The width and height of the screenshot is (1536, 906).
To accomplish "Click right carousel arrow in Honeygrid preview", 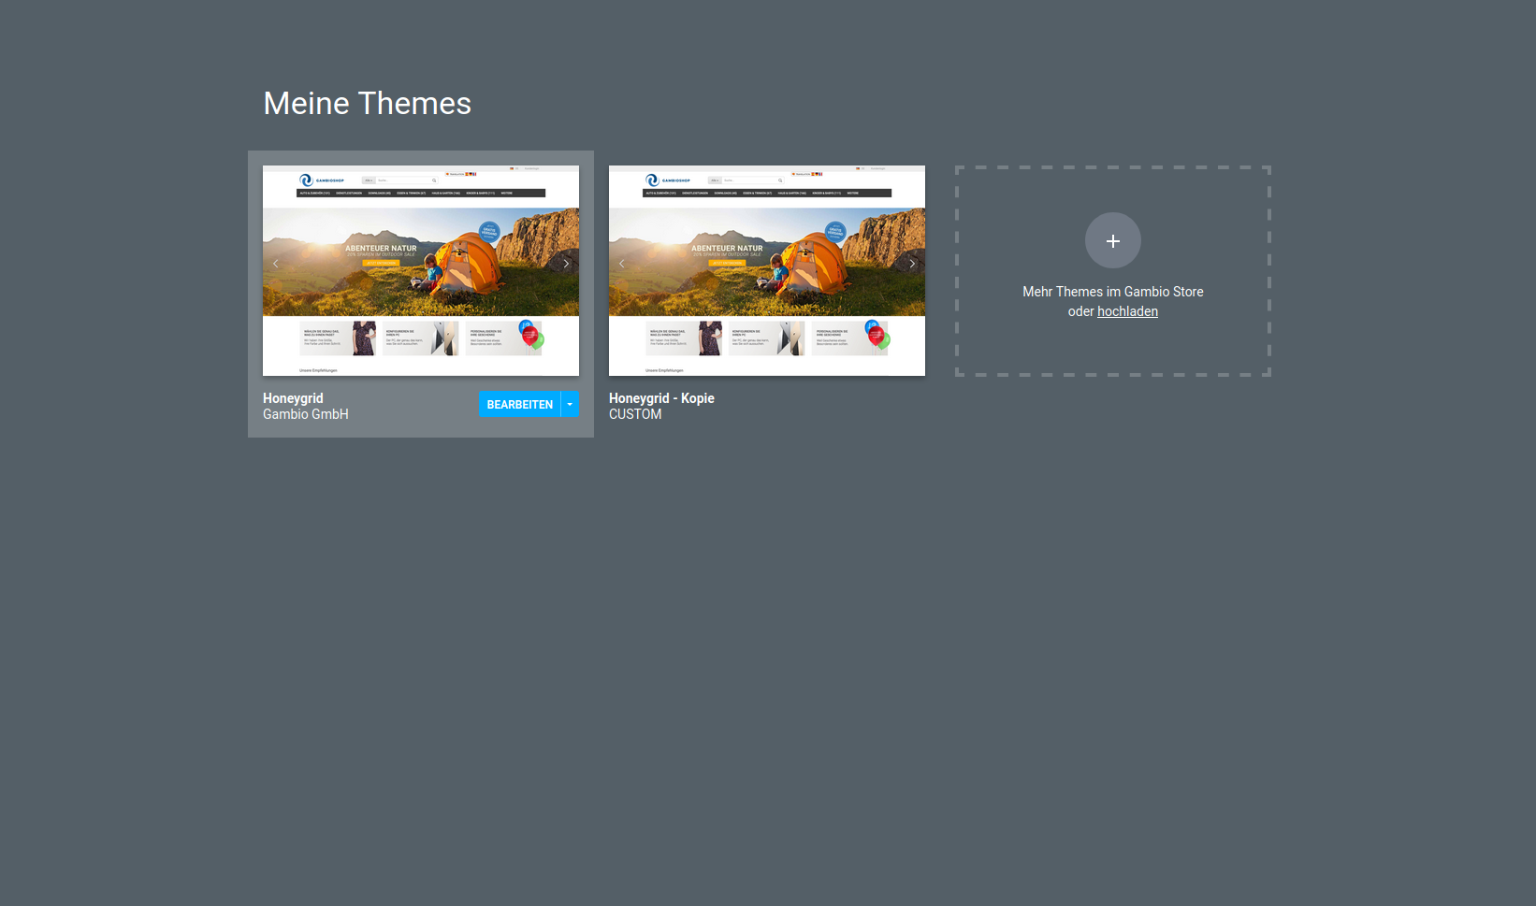I will click(x=566, y=264).
